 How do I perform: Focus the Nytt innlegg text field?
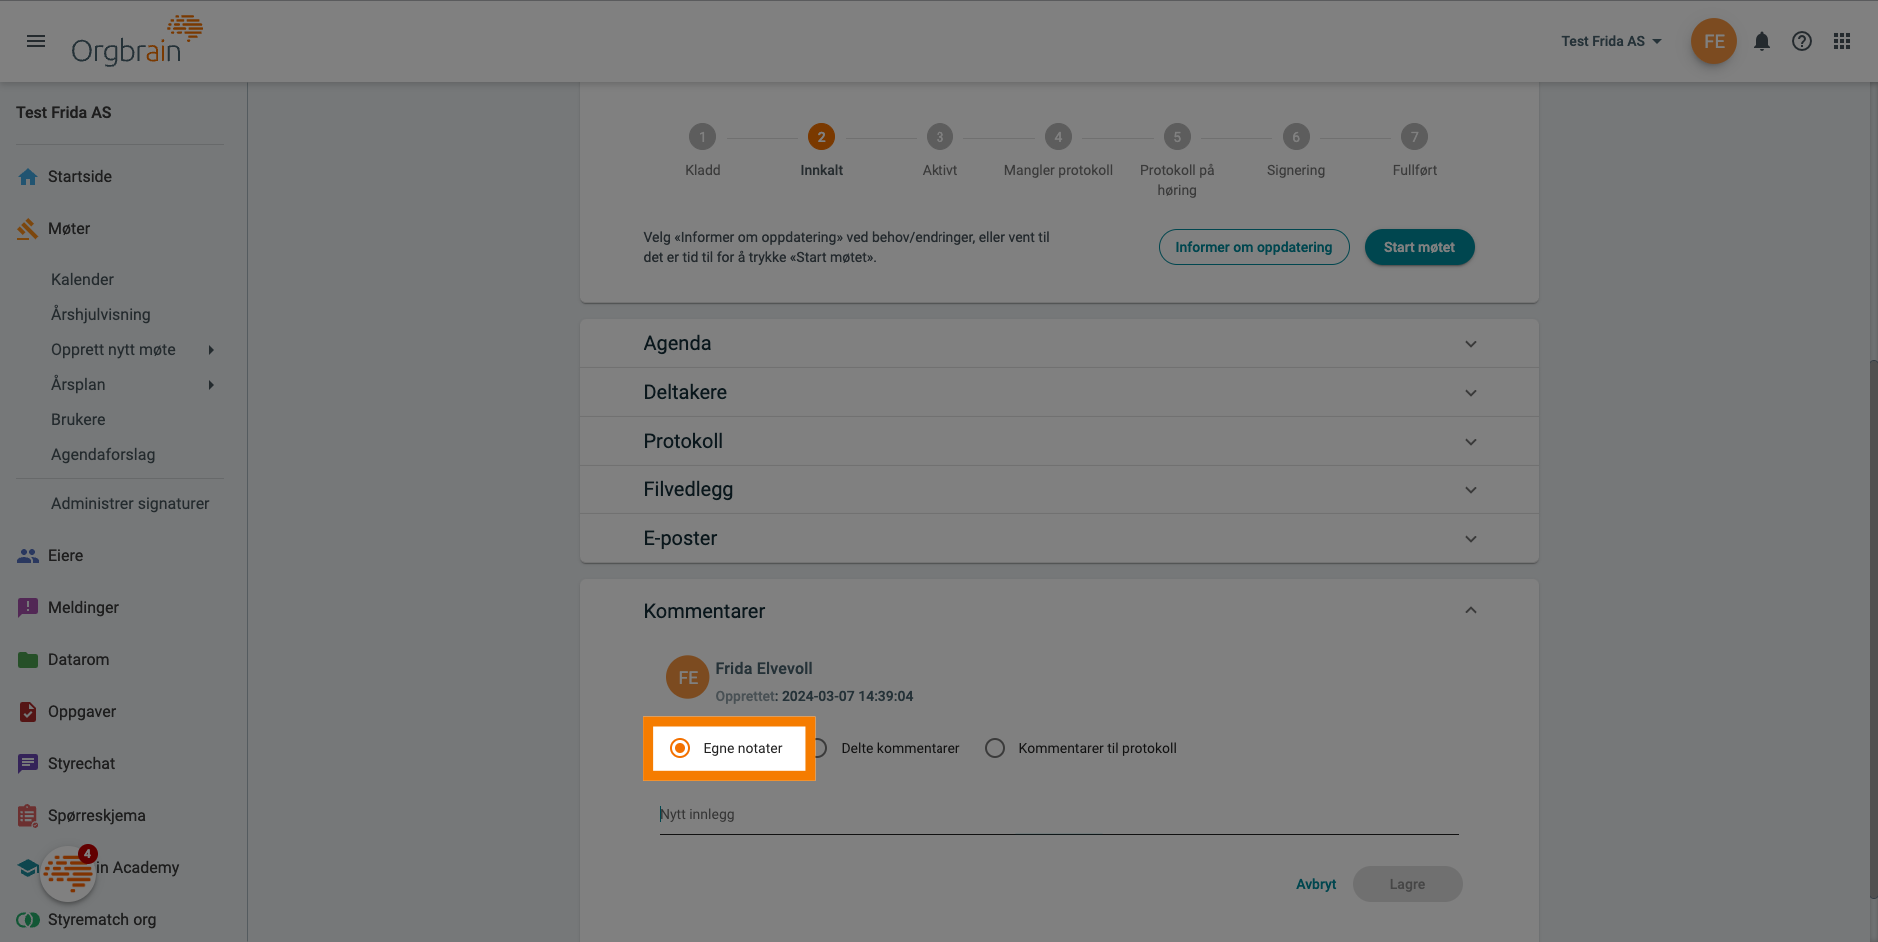click(x=1058, y=815)
